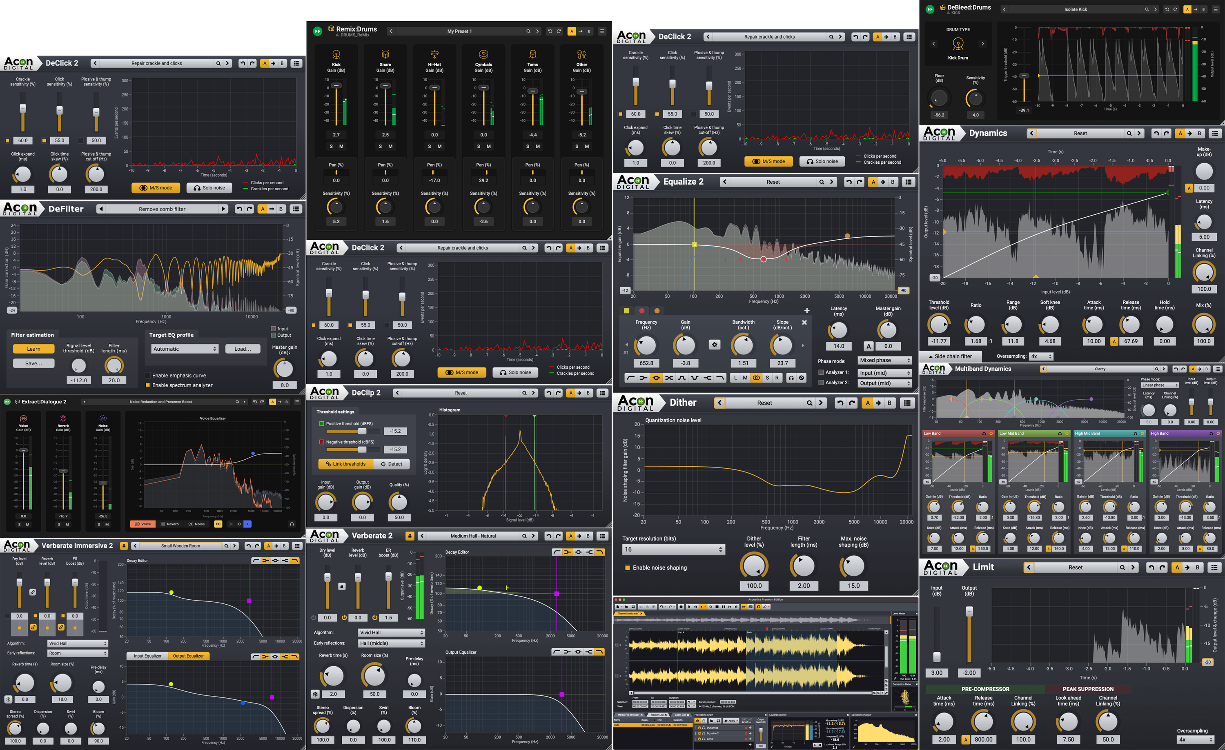The height and width of the screenshot is (750, 1225).
Task: Open preset search magnifier in Limit
Action: [1122, 568]
